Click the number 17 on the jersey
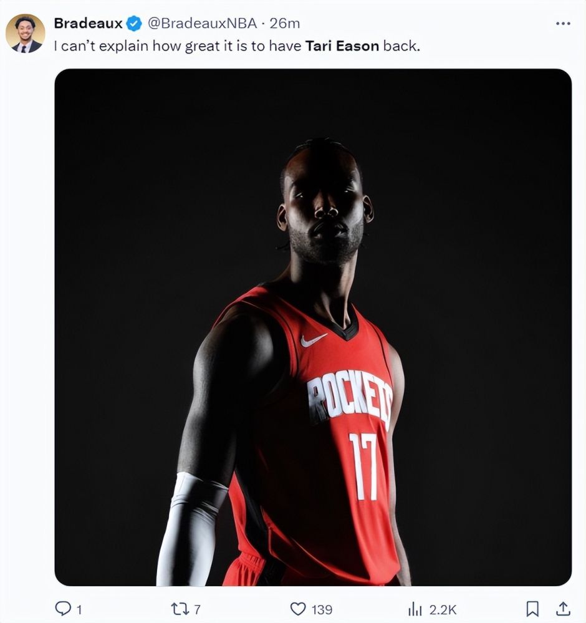Viewport: 586px width, 623px height. pyautogui.click(x=362, y=466)
